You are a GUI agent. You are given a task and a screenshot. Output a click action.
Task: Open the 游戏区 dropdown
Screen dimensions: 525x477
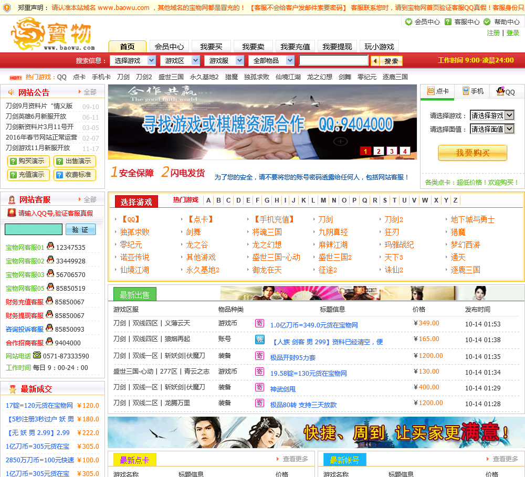tap(180, 60)
